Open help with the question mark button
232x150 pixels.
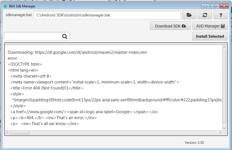tap(220, 15)
